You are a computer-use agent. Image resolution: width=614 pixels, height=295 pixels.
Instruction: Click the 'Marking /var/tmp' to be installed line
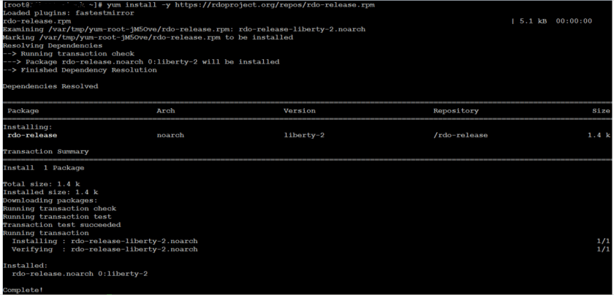click(148, 37)
